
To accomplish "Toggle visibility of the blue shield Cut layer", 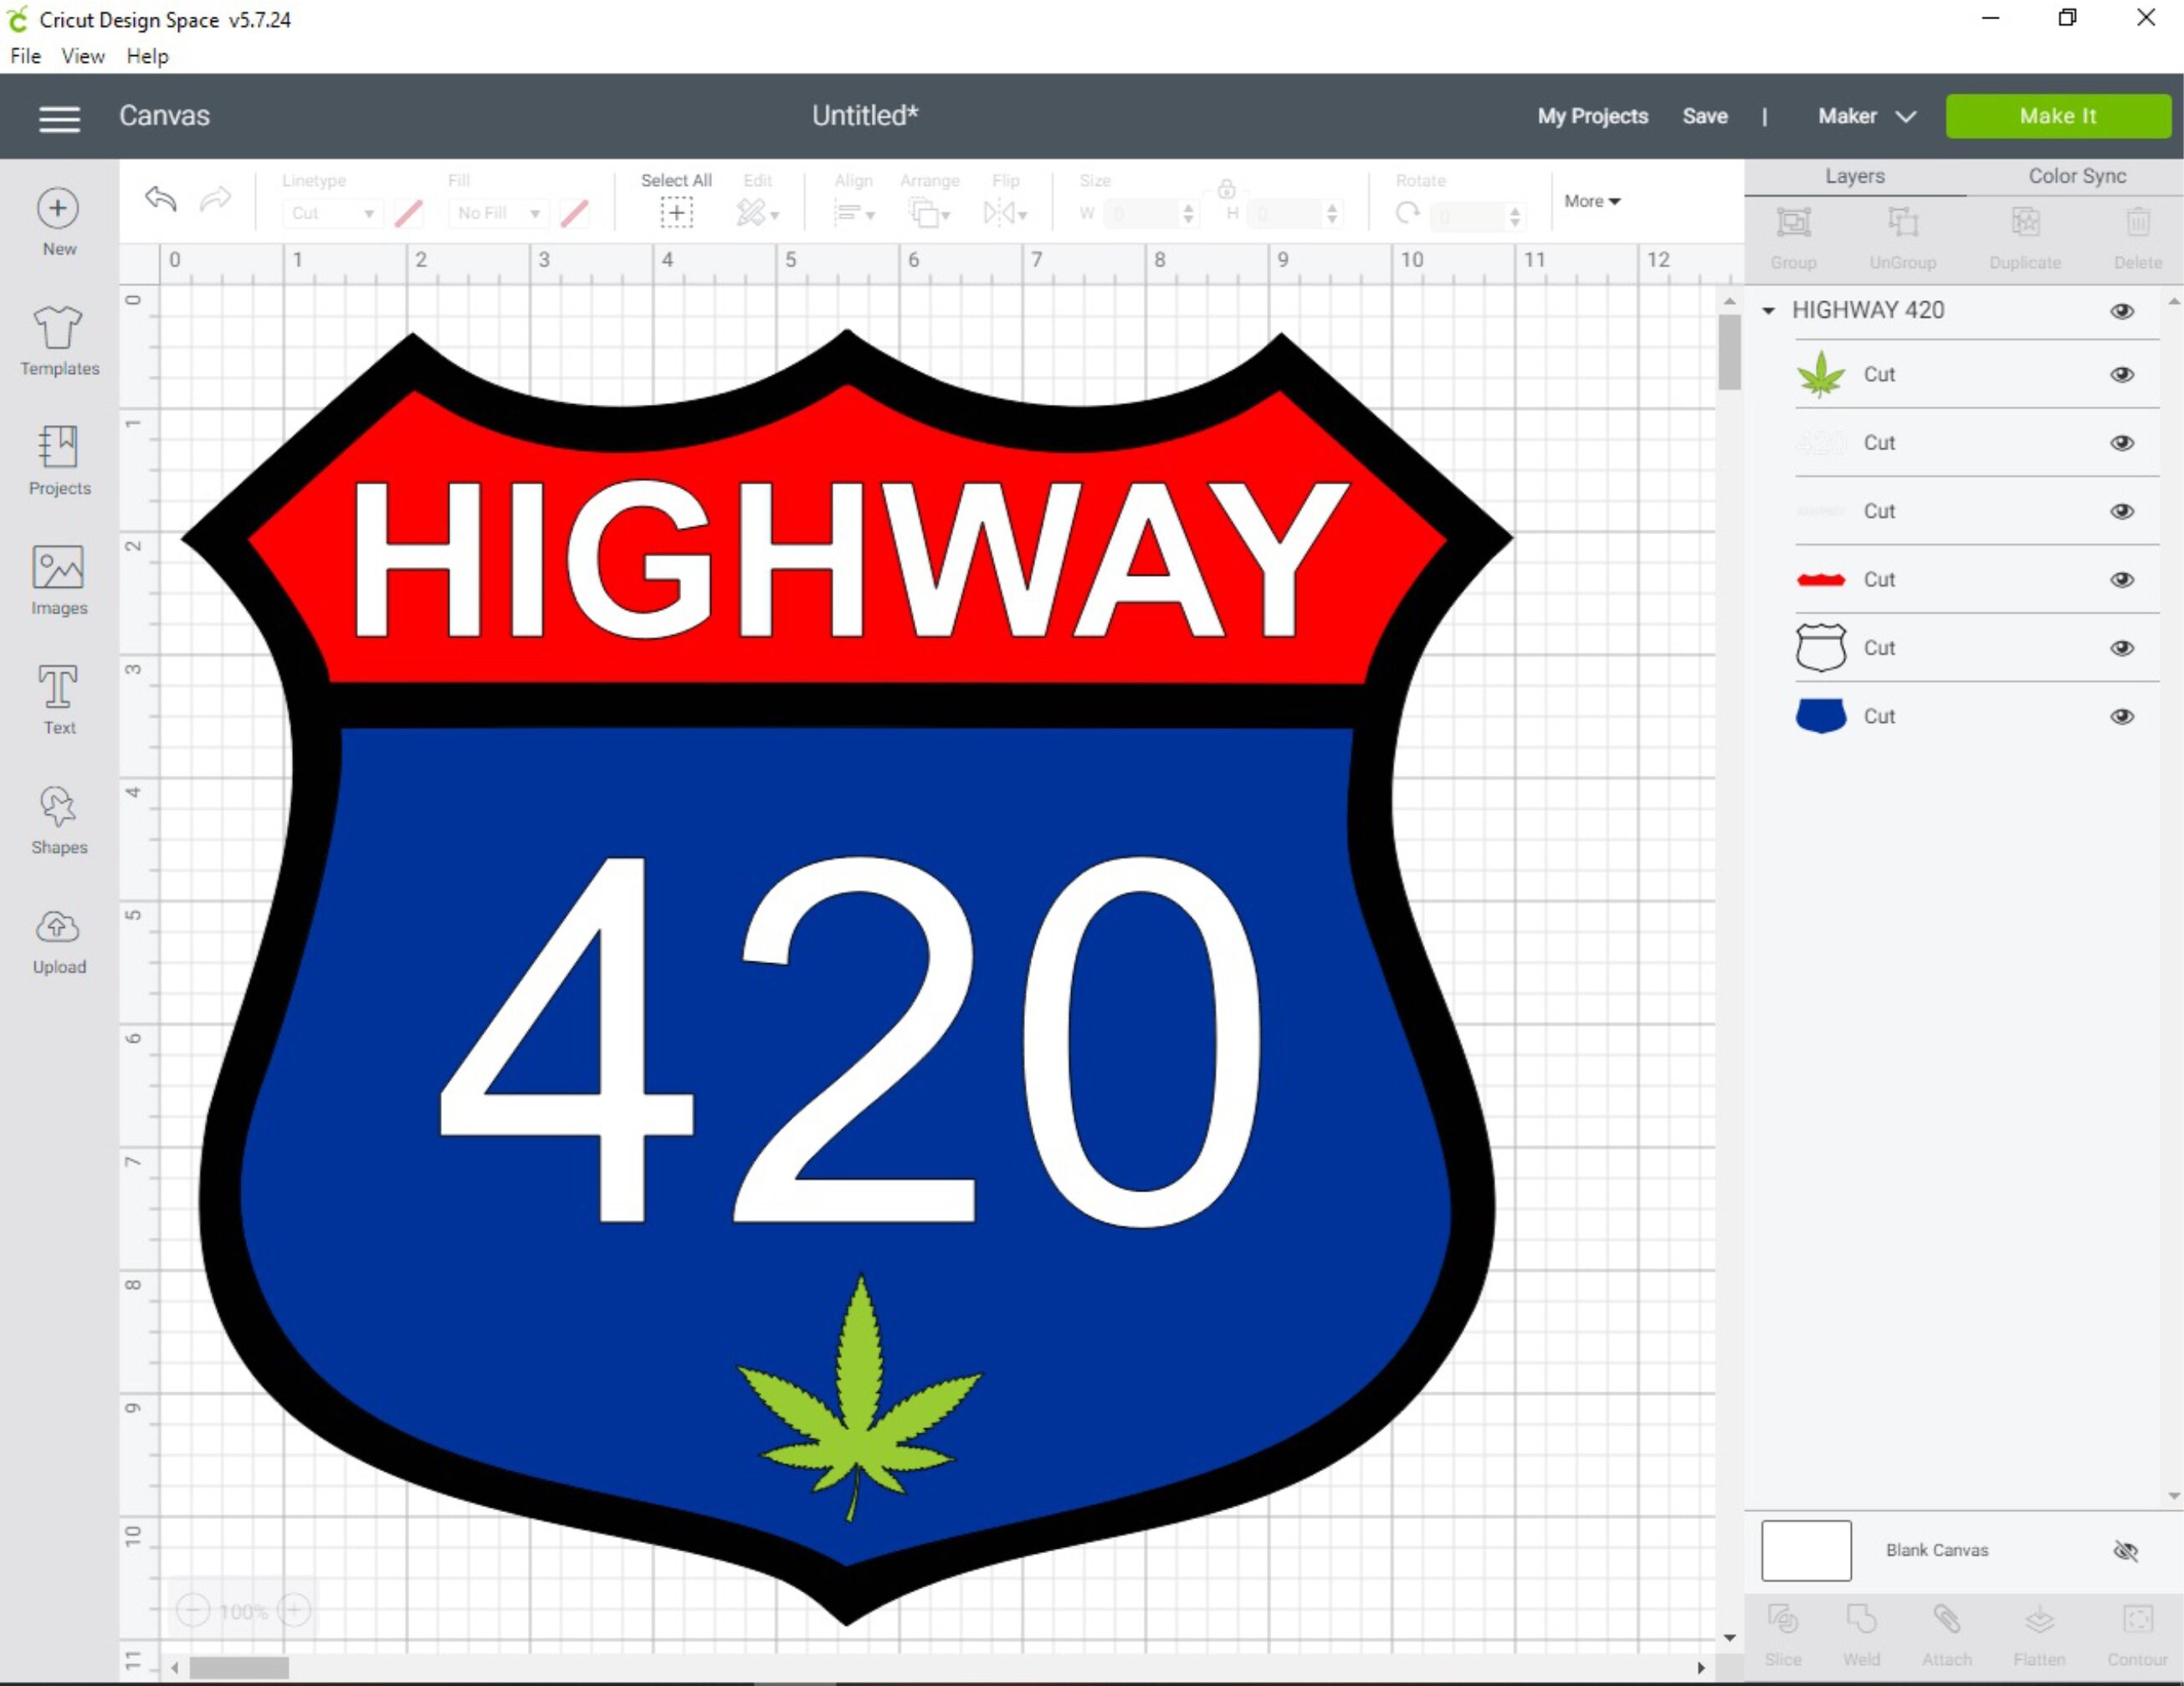I will tap(2122, 716).
